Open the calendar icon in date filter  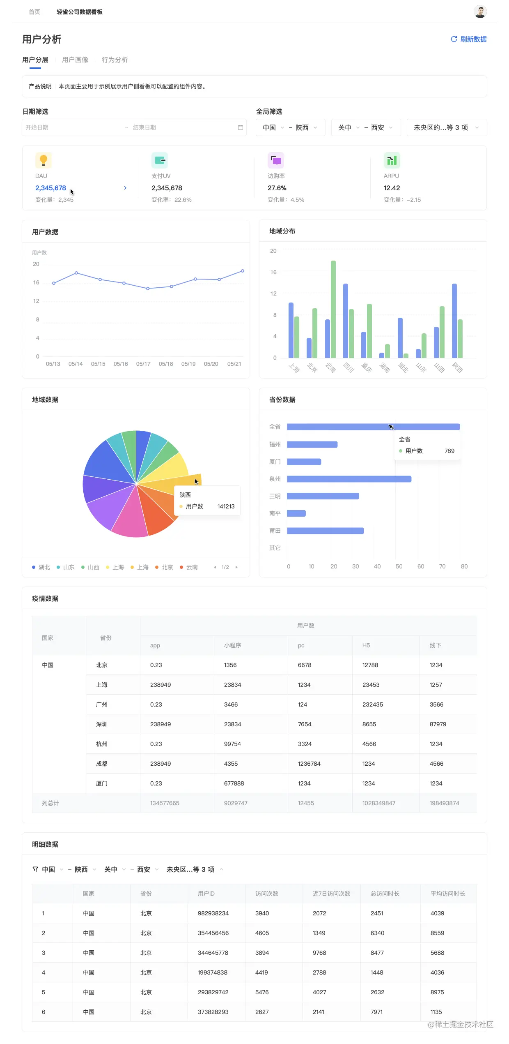point(241,127)
